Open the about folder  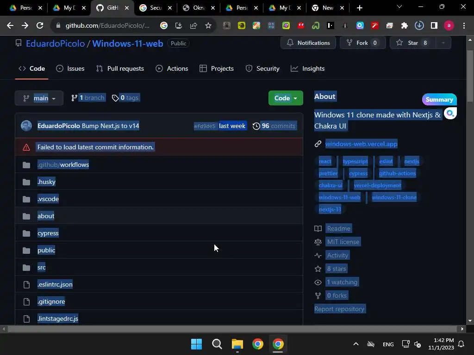(46, 216)
